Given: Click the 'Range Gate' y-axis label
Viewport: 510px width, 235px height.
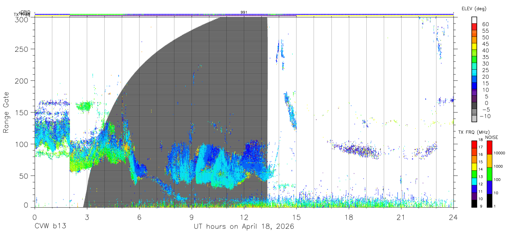Looking at the screenshot, I should point(6,112).
